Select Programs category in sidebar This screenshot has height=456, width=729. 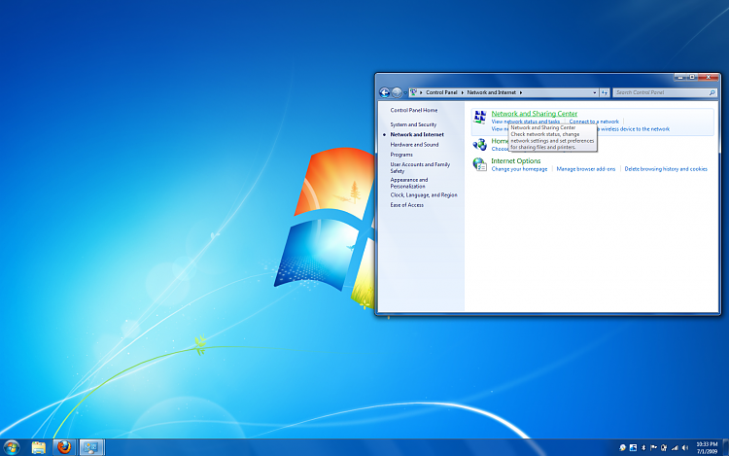click(x=401, y=155)
